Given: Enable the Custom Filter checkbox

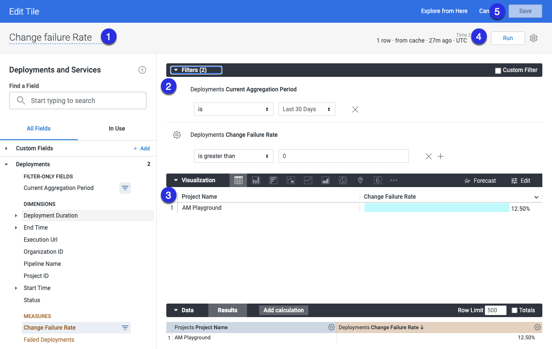Looking at the screenshot, I should click(x=498, y=71).
